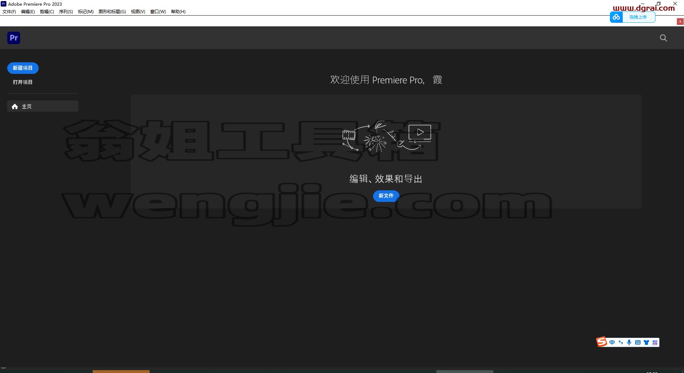This screenshot has height=373, width=684.
Task: Open the 文件(F) menu
Action: pyautogui.click(x=9, y=12)
